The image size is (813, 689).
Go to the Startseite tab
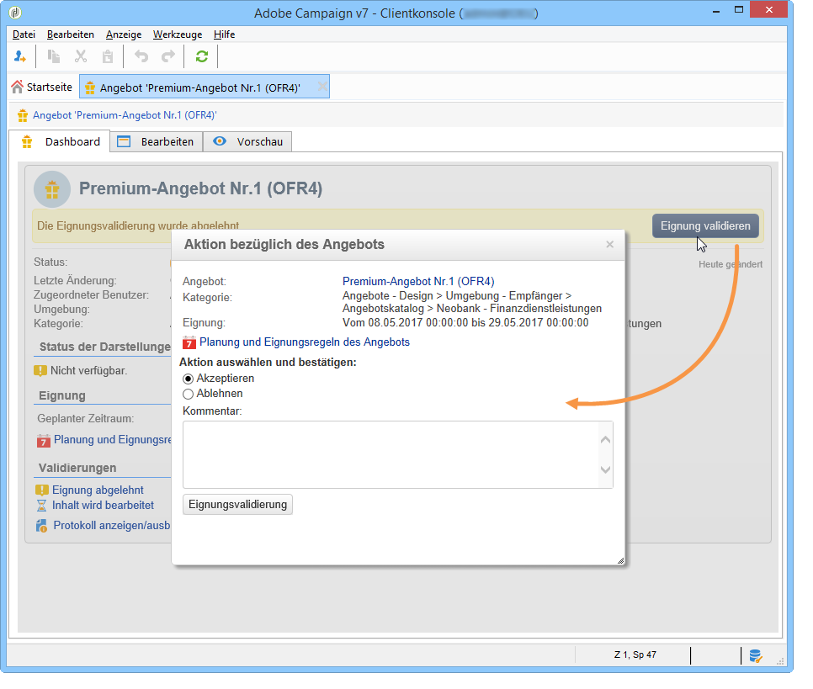click(x=43, y=87)
